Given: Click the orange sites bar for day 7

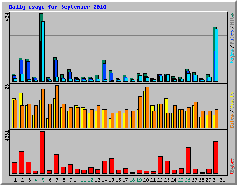Looking at the screenshot, I should 57,106.
